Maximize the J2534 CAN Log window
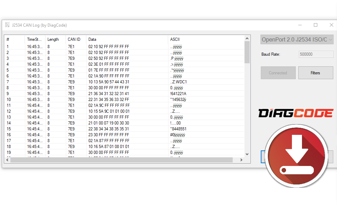Screen dimensions: 337x204 (316, 25)
